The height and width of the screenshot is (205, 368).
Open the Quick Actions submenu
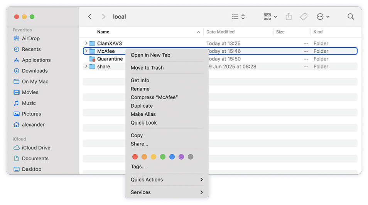point(167,180)
